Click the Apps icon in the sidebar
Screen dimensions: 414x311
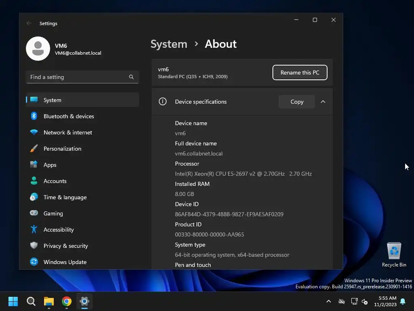pyautogui.click(x=34, y=164)
